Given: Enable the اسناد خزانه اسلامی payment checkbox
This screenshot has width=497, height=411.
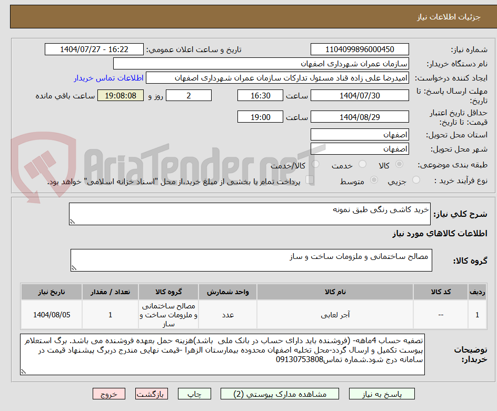Looking at the screenshot, I should click(x=309, y=181).
